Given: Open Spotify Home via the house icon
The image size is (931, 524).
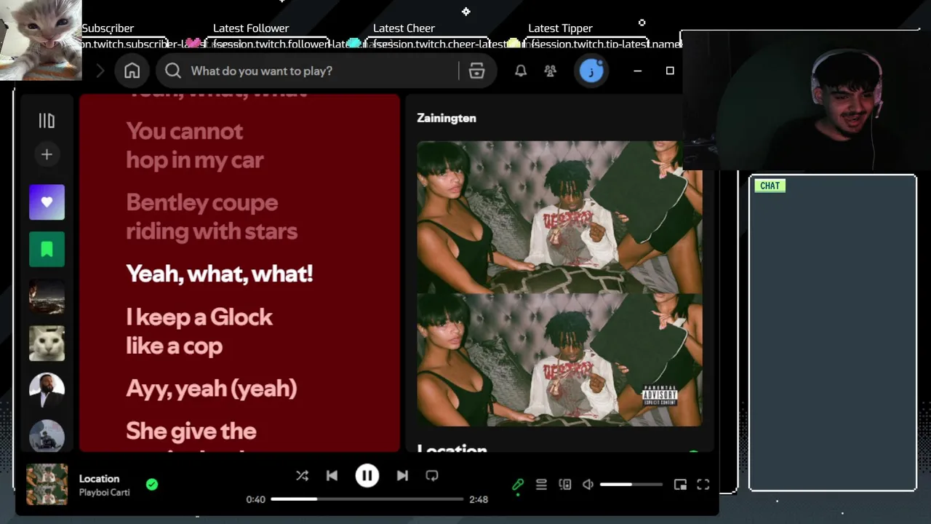Looking at the screenshot, I should 132,71.
